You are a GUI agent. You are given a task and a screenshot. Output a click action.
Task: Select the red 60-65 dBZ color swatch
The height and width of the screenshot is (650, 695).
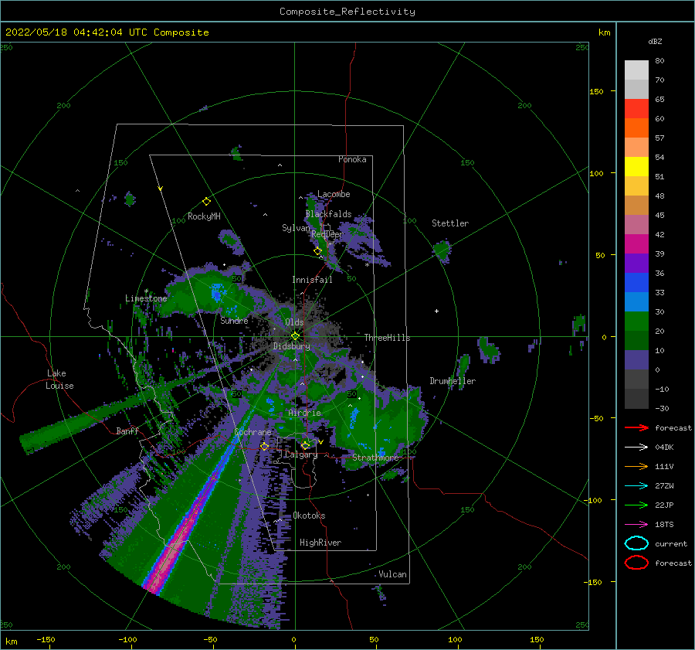[x=636, y=109]
